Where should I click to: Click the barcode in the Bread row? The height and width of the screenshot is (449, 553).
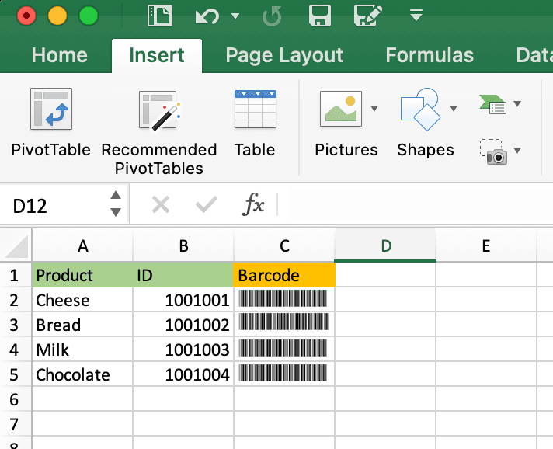[x=284, y=322]
